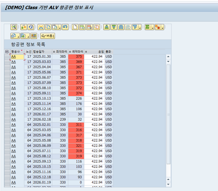218x191 pixels.
Task: Sort in ascending order icon
Action: click(107, 27)
